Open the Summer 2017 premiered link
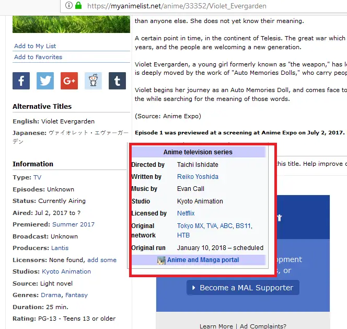The height and width of the screenshot is (329, 347). click(73, 224)
